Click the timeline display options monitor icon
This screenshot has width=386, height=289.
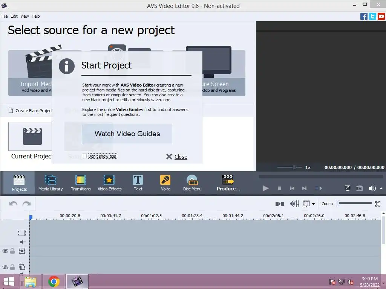coord(306,204)
